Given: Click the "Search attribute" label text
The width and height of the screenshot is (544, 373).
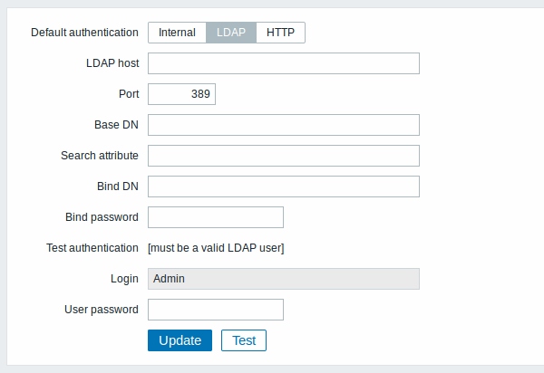Looking at the screenshot, I should click(100, 156).
